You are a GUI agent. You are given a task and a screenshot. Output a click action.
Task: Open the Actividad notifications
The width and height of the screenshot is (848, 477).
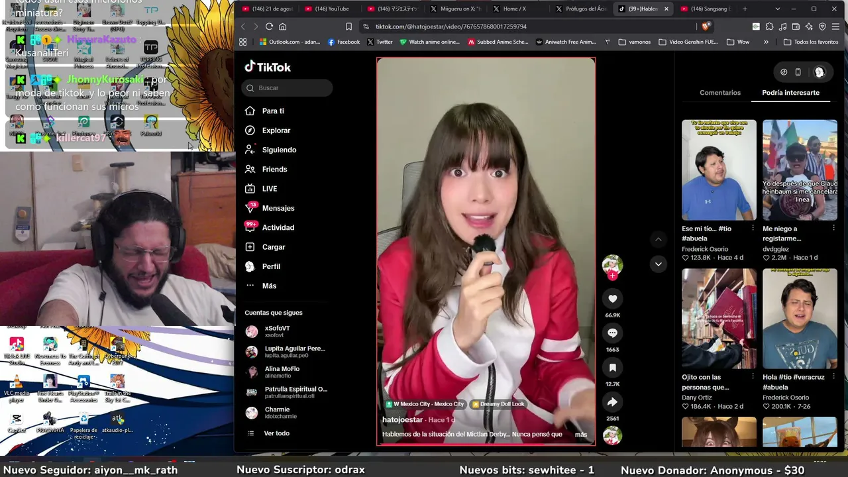tap(270, 227)
